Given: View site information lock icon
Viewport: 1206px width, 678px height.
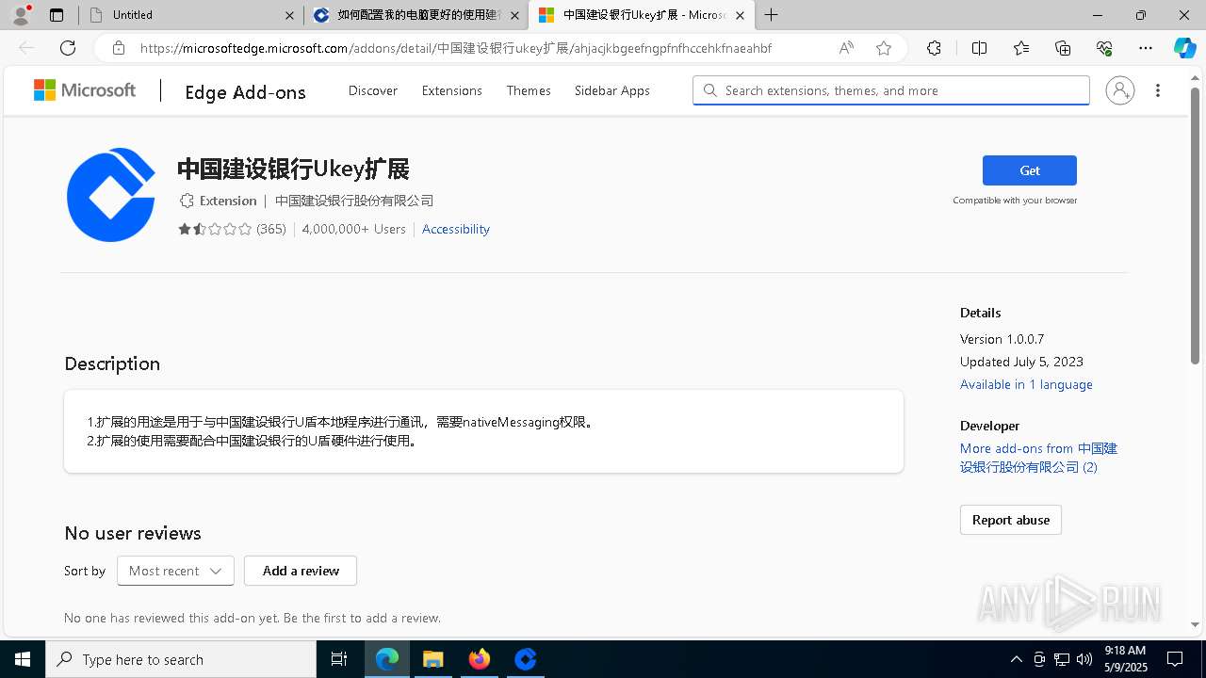Looking at the screenshot, I should (x=119, y=48).
